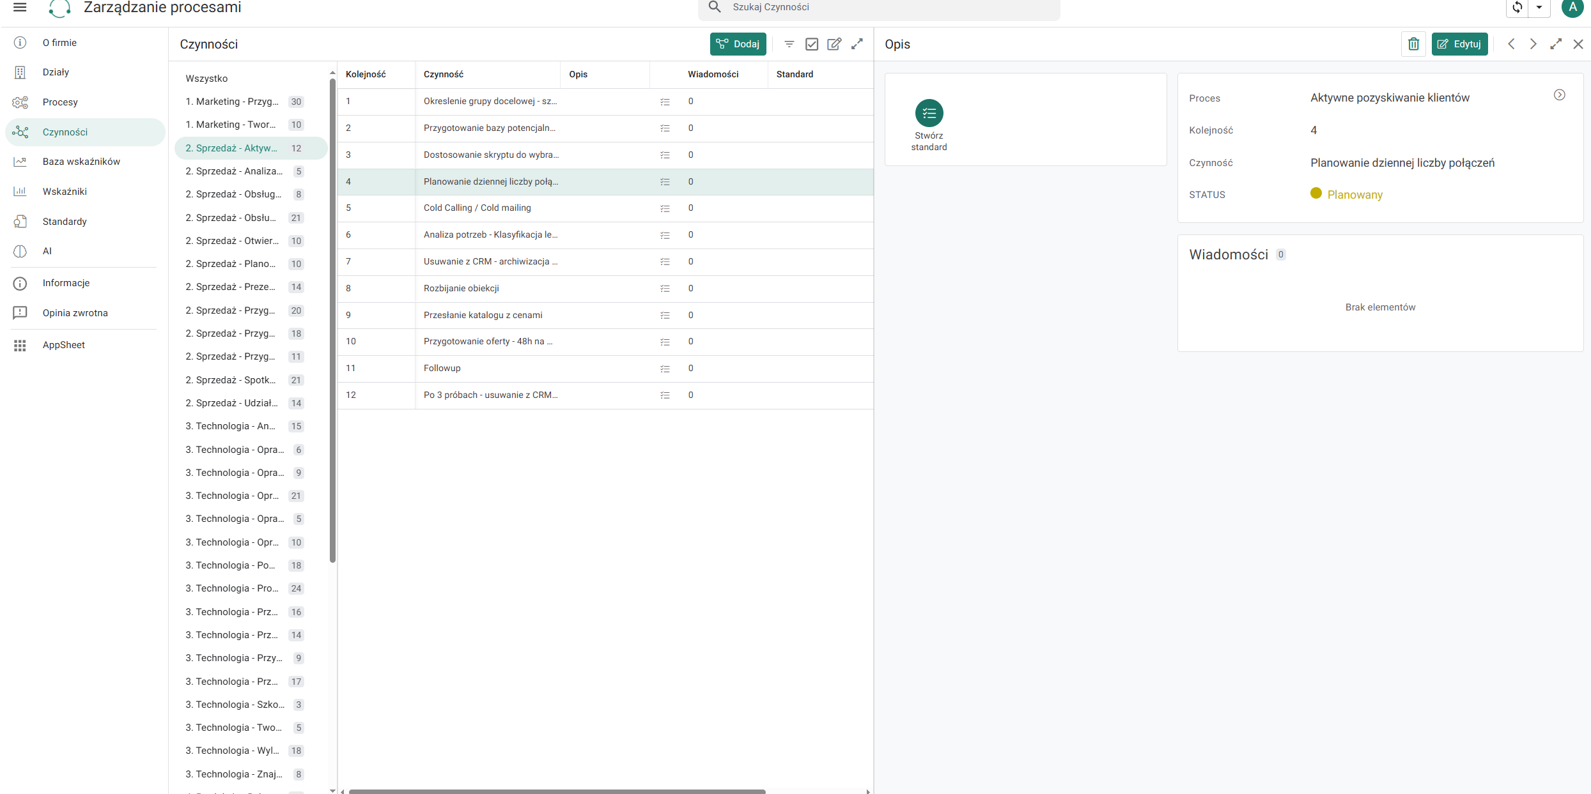Click the filter icon in Czynności toolbar

click(789, 44)
